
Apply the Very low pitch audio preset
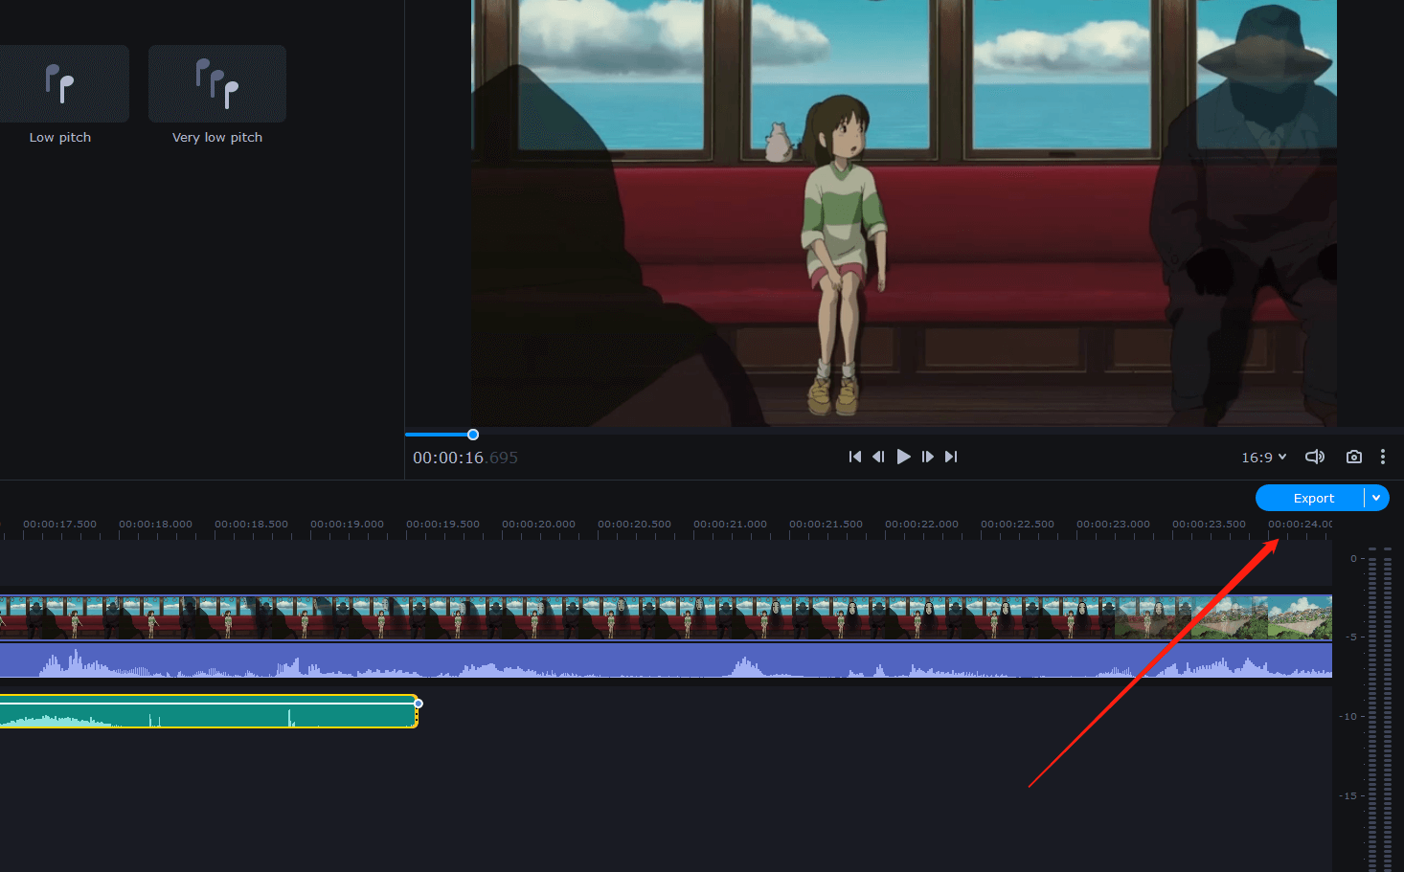click(x=216, y=83)
